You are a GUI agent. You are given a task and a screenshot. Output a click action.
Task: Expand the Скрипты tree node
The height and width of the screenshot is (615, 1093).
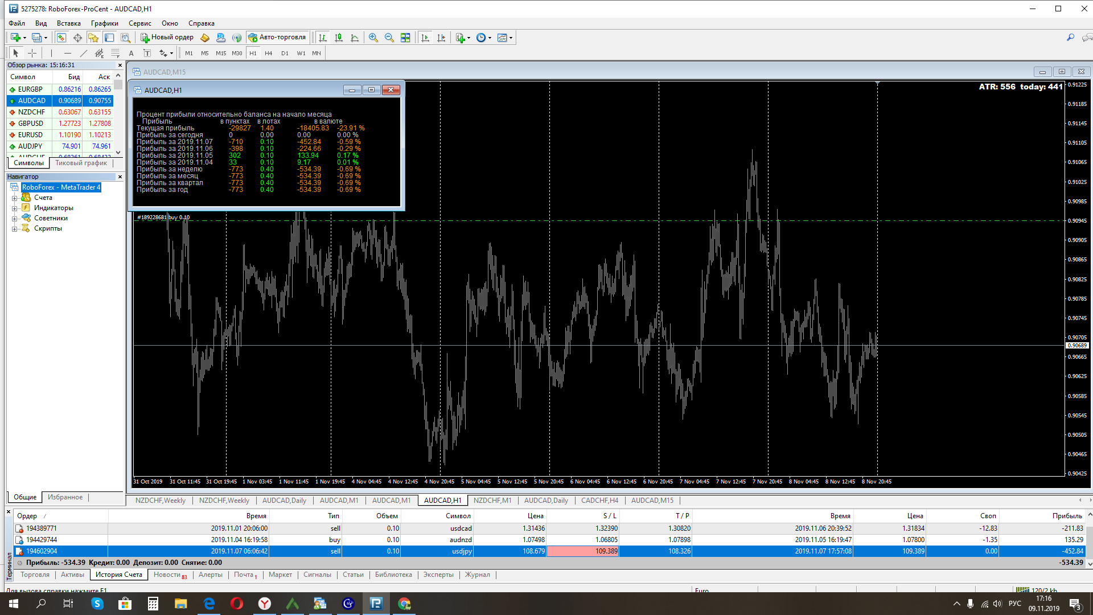pos(14,229)
